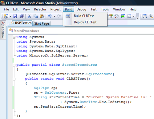Open the Tools menu
The width and height of the screenshot is (154, 119).
[105, 9]
